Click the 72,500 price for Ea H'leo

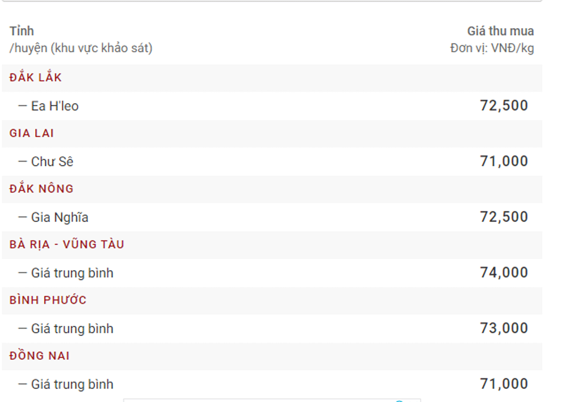click(x=504, y=106)
